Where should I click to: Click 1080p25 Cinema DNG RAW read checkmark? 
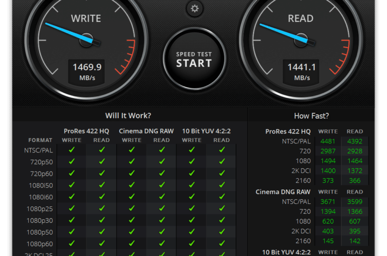(162, 208)
